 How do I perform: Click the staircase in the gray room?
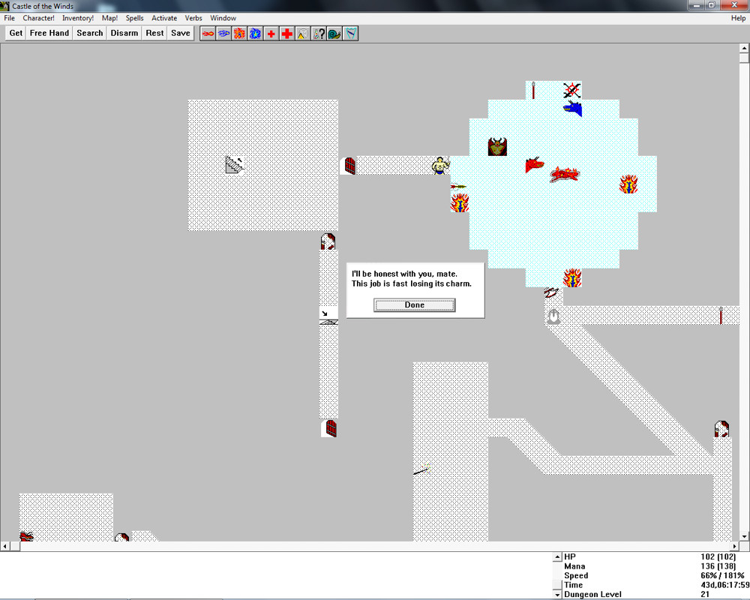[x=234, y=164]
